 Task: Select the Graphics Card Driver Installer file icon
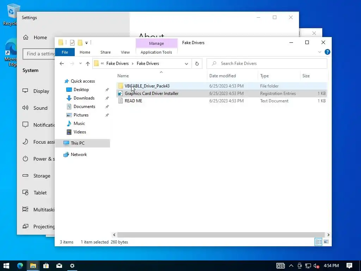point(120,93)
